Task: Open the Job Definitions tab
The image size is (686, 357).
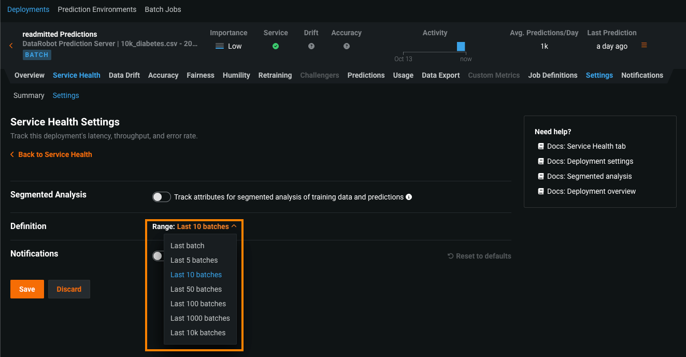Action: tap(552, 75)
